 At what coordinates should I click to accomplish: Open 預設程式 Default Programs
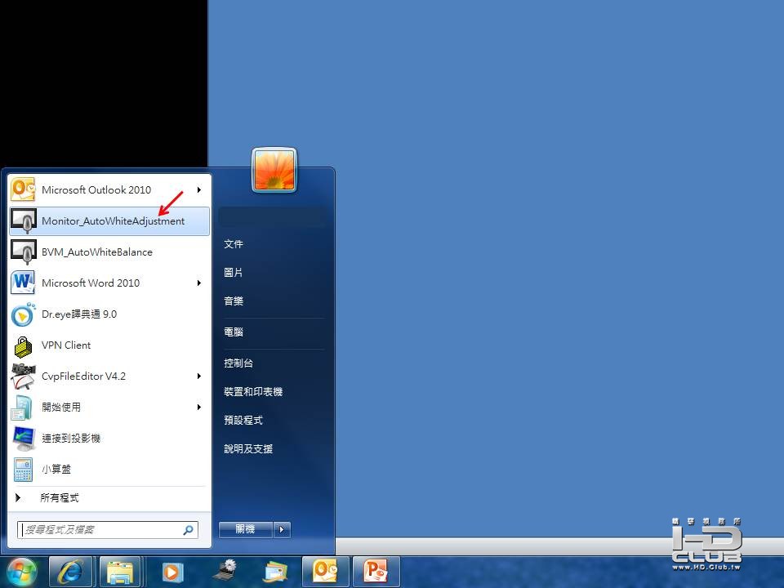[x=243, y=420]
